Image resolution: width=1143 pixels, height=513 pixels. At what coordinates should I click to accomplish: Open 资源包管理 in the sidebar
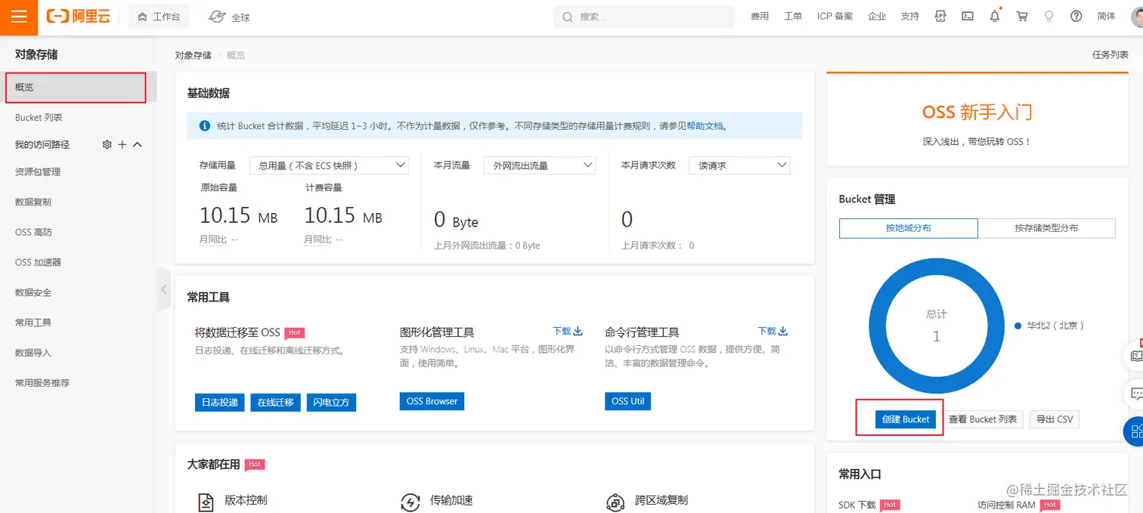point(38,172)
